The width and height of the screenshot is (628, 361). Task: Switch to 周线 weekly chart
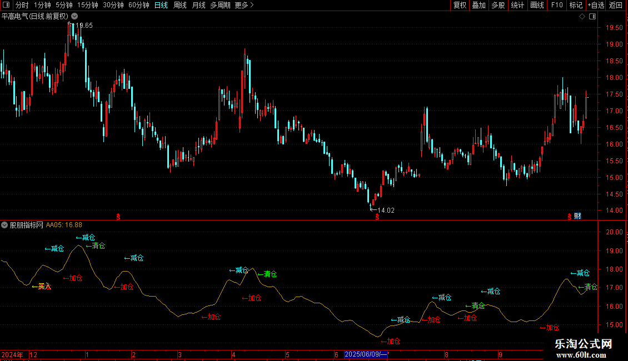click(x=180, y=5)
